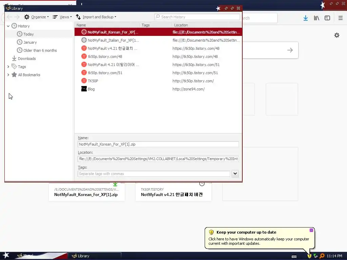This screenshot has width=347, height=260.
Task: Open browser Downloads arrow icon
Action: point(306,18)
